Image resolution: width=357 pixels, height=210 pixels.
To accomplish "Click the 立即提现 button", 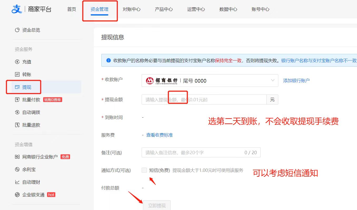I will tap(157, 205).
